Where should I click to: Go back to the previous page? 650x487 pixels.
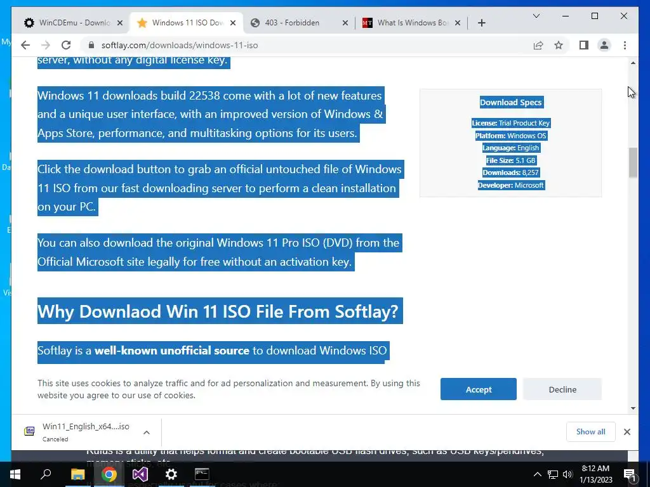tap(25, 45)
